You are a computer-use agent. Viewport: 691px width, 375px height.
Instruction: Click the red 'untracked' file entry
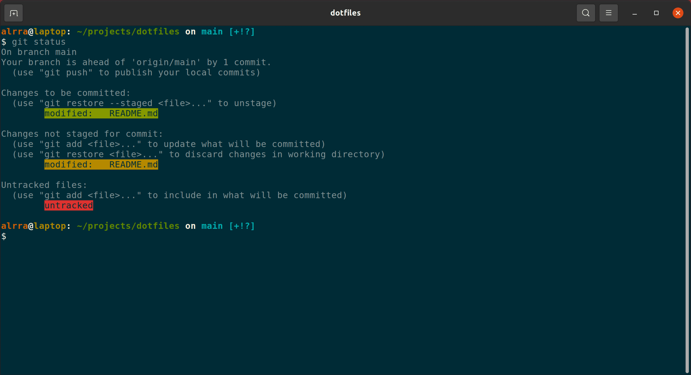69,206
